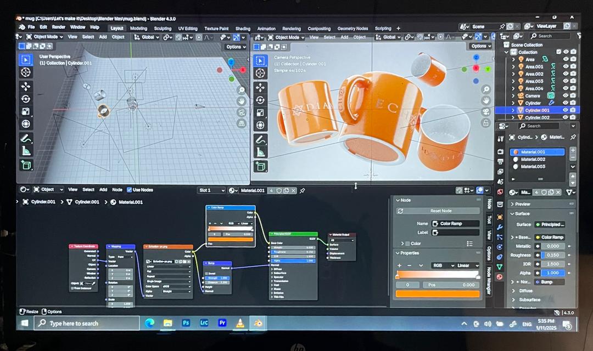Image resolution: width=593 pixels, height=351 pixels.
Task: Add a material slot with plus button
Action: coord(573,150)
